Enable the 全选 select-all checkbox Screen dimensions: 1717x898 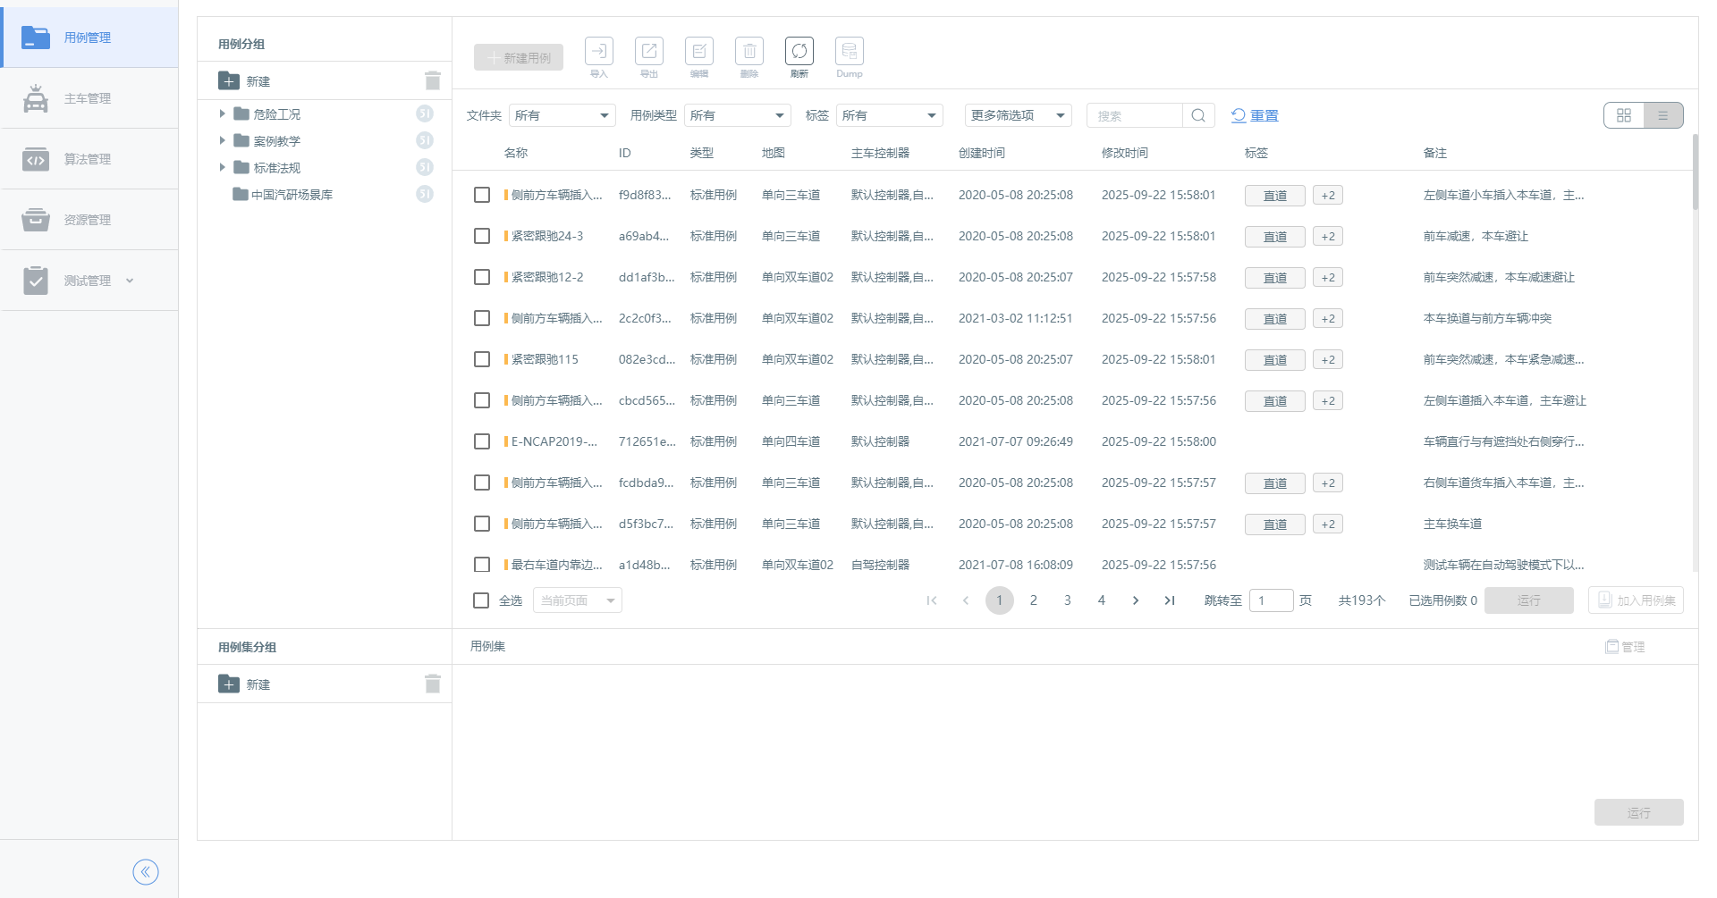tap(481, 600)
